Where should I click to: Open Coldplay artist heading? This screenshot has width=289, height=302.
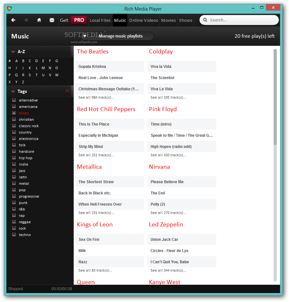pyautogui.click(x=161, y=52)
